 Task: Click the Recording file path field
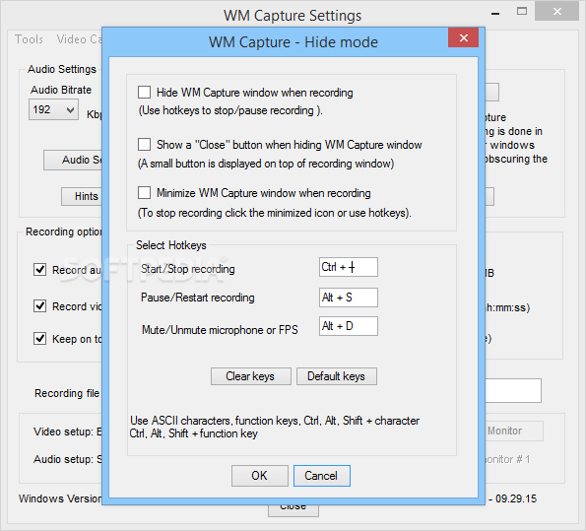[513, 390]
